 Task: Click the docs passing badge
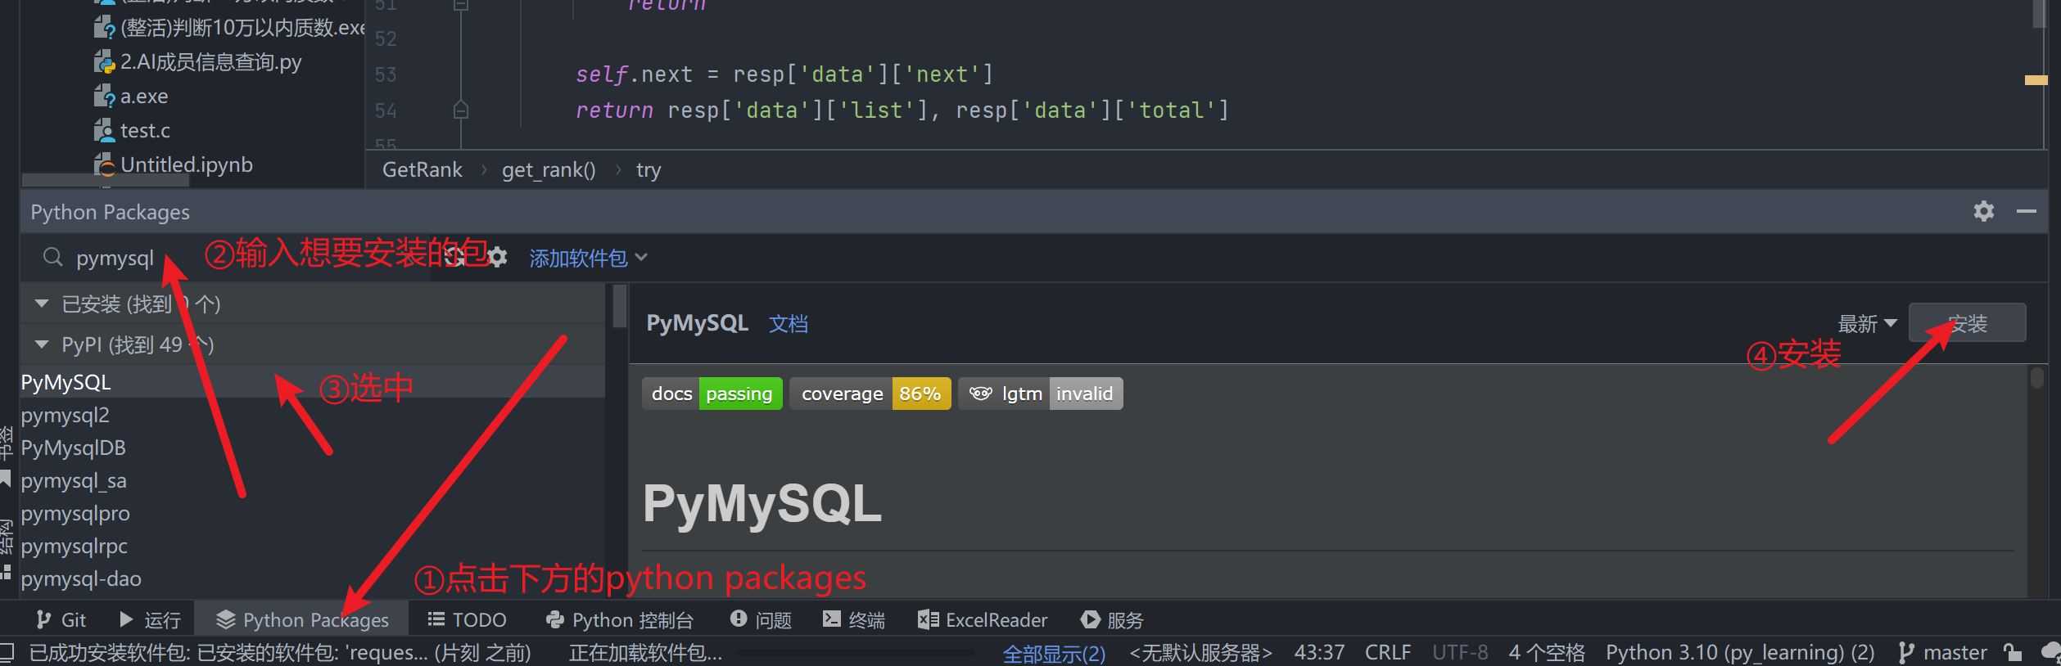[712, 394]
